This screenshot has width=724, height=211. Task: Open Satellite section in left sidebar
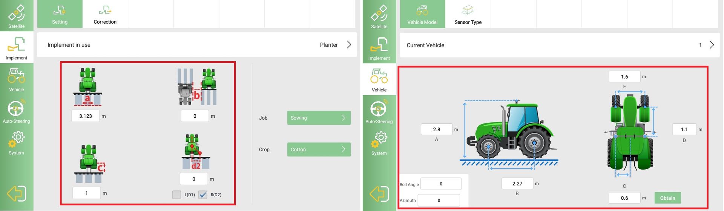coord(17,16)
